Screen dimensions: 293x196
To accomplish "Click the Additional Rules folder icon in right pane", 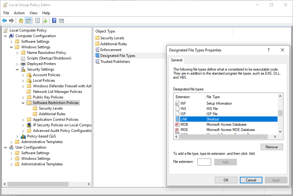I will 97,44.
